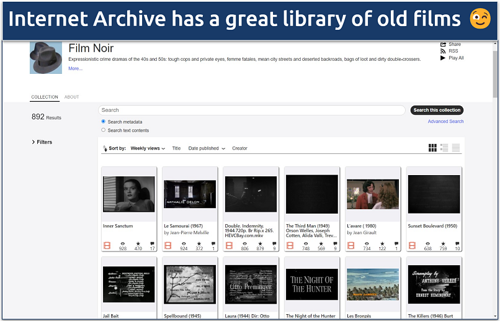
Task: Click the reviews bubble on Sunset Boulevard
Action: pos(457,244)
